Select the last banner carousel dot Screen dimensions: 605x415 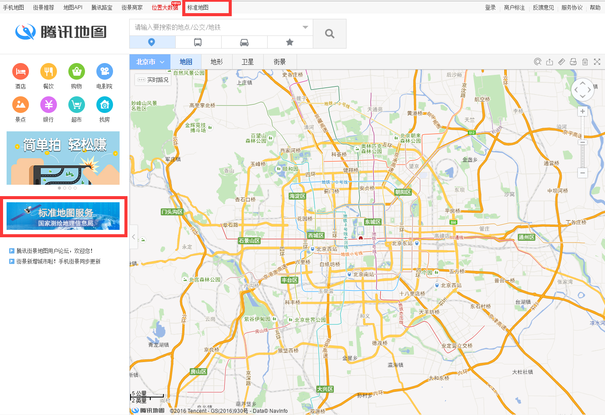click(75, 188)
